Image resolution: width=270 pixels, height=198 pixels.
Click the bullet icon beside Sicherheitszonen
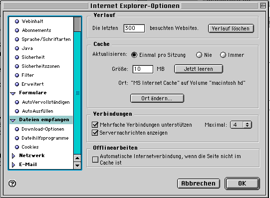pos(17,66)
